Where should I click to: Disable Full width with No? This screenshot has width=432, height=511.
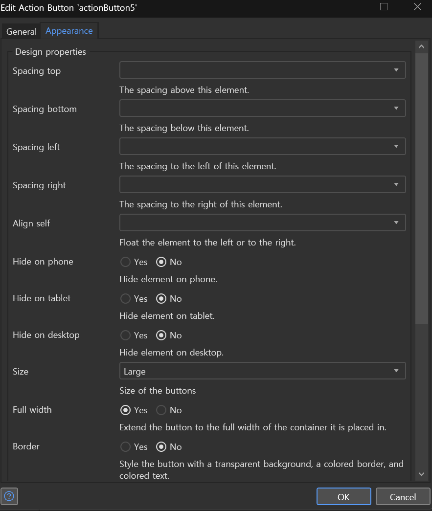coord(161,410)
